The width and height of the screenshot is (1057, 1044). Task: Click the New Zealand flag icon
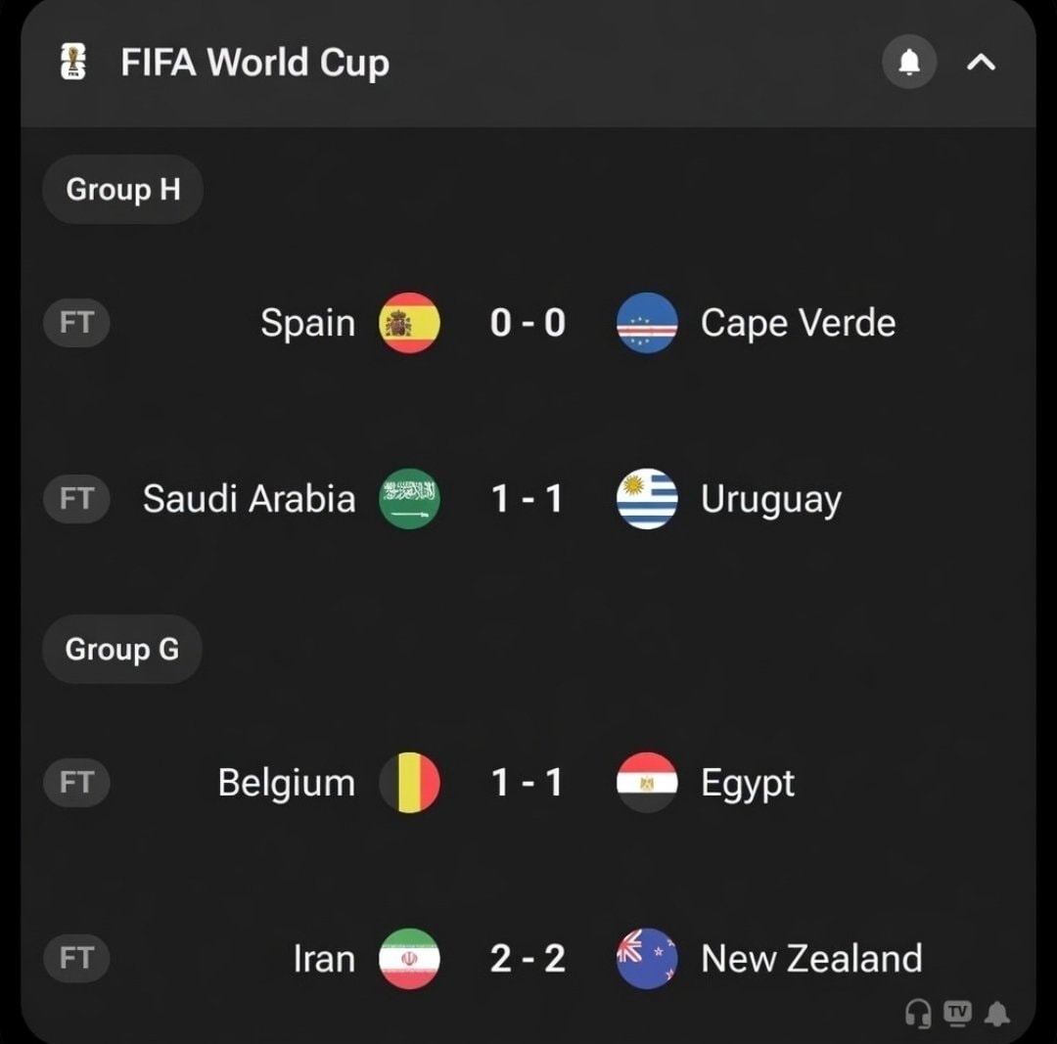pos(647,959)
